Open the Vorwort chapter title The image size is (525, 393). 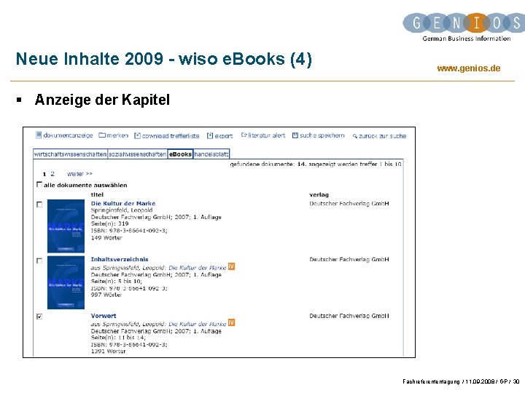[104, 316]
